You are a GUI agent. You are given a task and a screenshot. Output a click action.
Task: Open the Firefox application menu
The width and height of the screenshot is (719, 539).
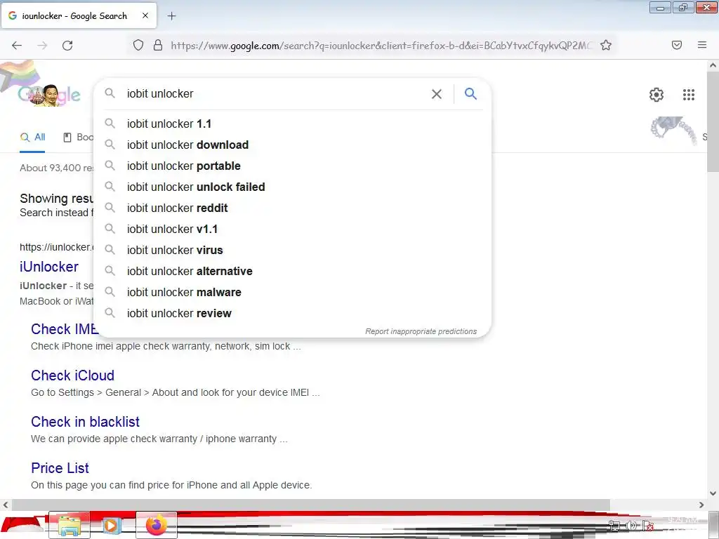point(702,45)
